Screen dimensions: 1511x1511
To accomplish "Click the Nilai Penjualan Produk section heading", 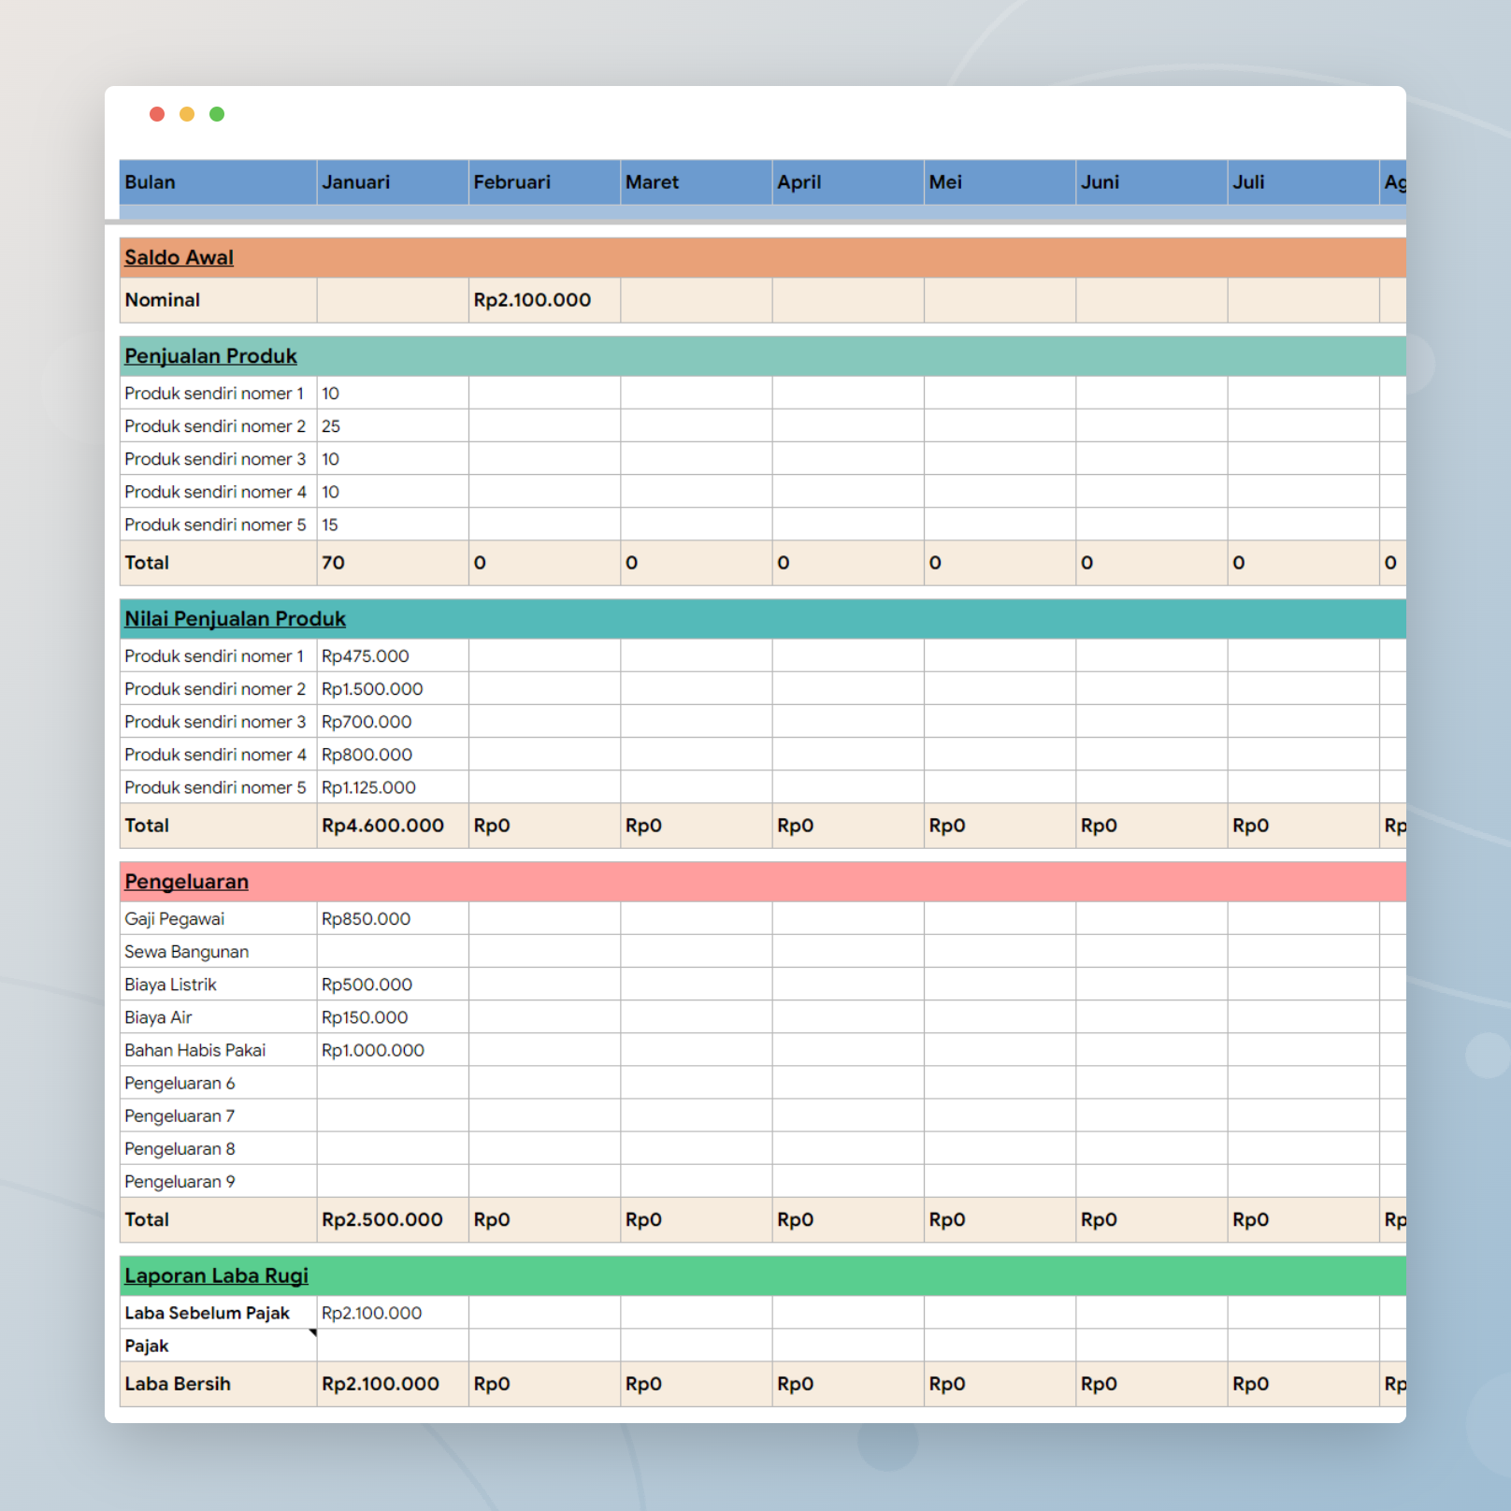I will (x=235, y=619).
